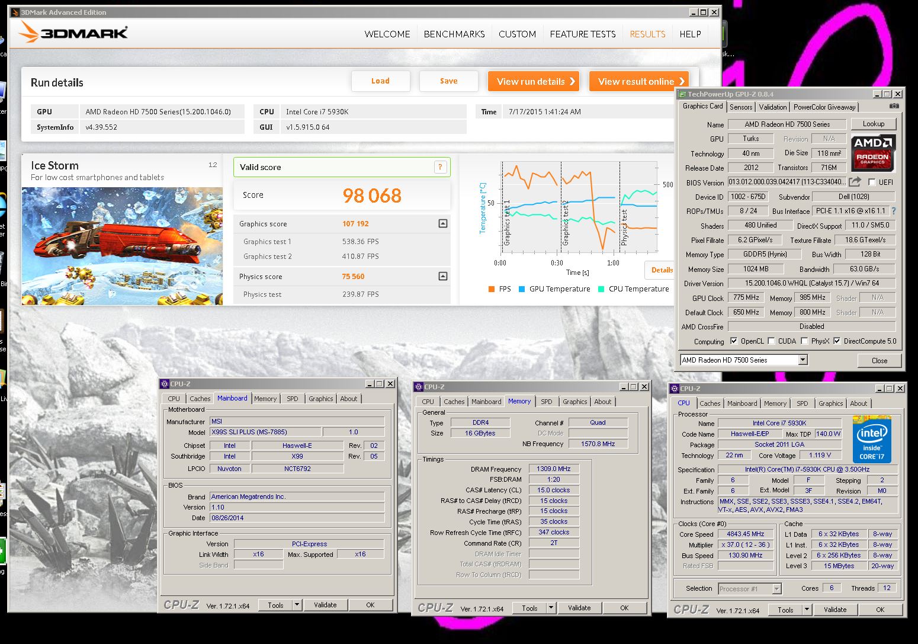Screen dimensions: 918x644
Task: Click the Load button in Run details
Action: [x=380, y=81]
